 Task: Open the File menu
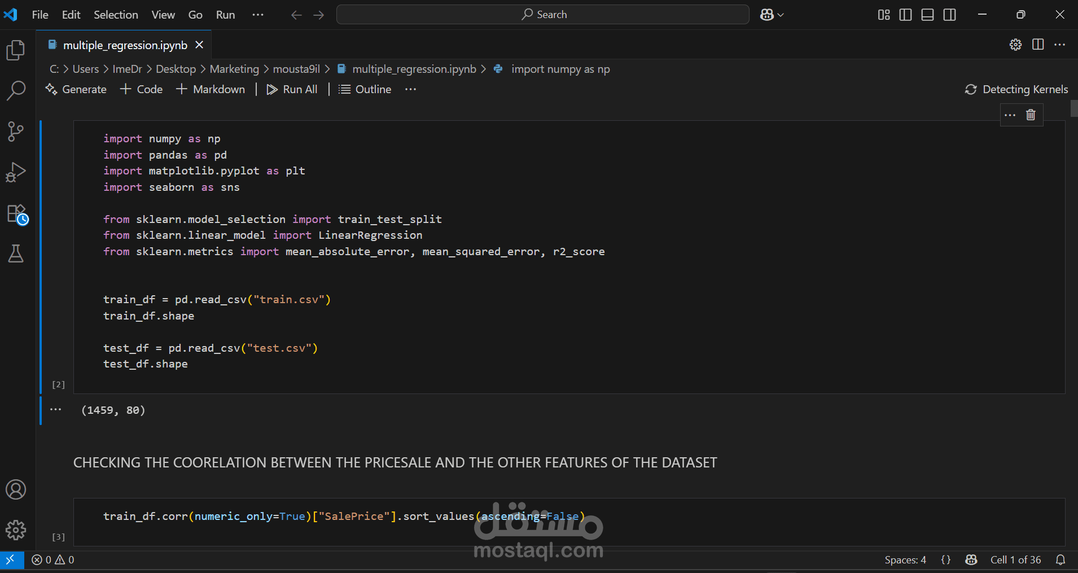[x=40, y=15]
